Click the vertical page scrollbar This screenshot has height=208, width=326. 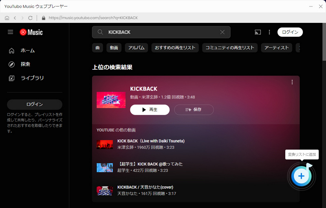[324, 42]
